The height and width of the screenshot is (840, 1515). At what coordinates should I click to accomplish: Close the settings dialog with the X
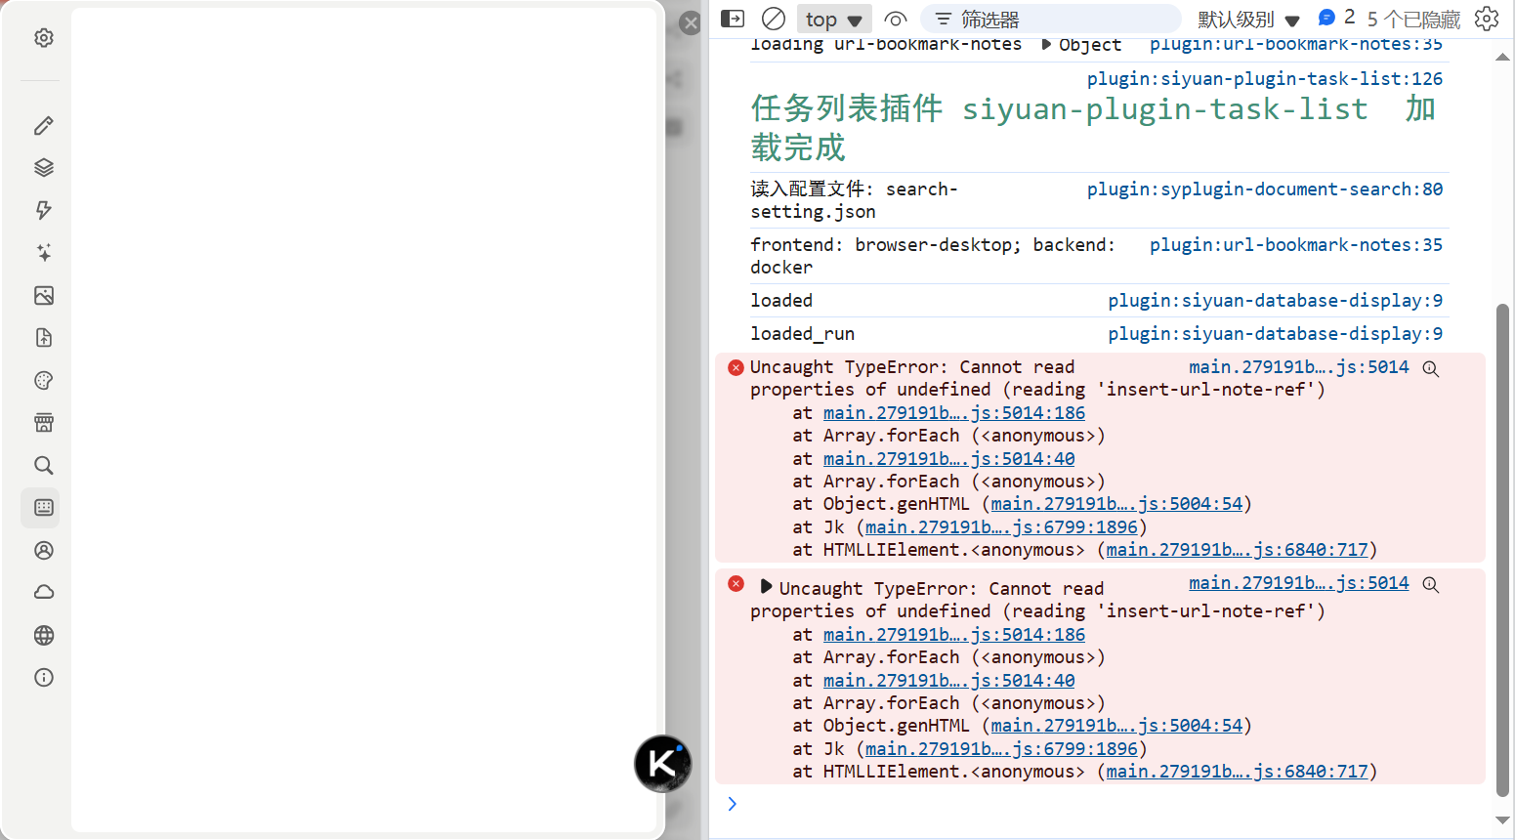click(x=690, y=23)
